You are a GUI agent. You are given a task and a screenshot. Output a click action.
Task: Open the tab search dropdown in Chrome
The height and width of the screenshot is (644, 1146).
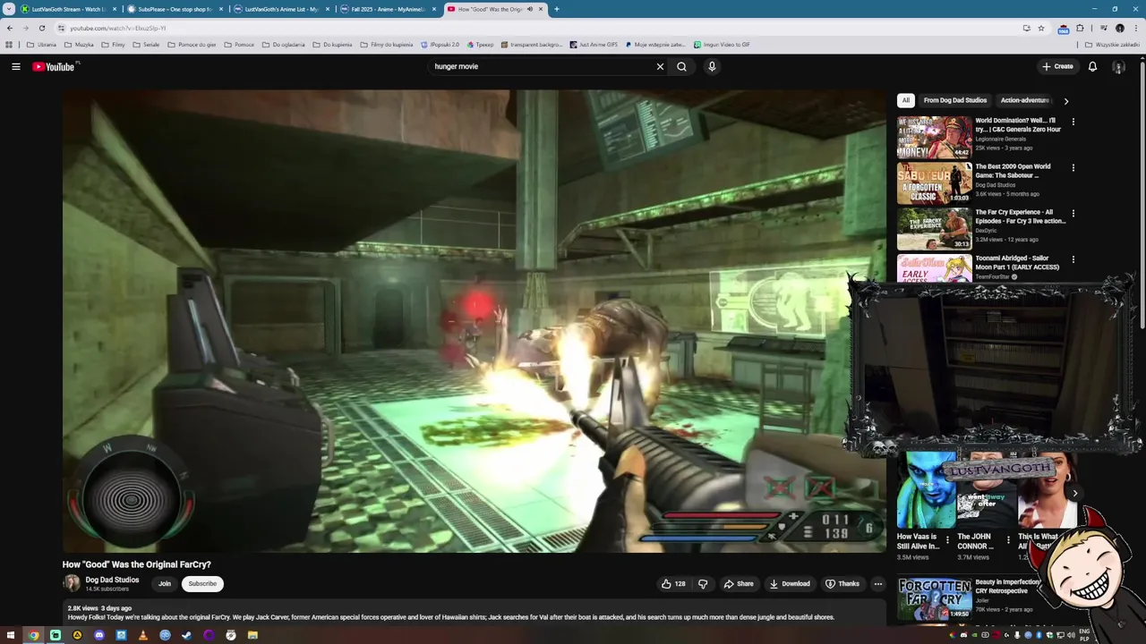9,9
